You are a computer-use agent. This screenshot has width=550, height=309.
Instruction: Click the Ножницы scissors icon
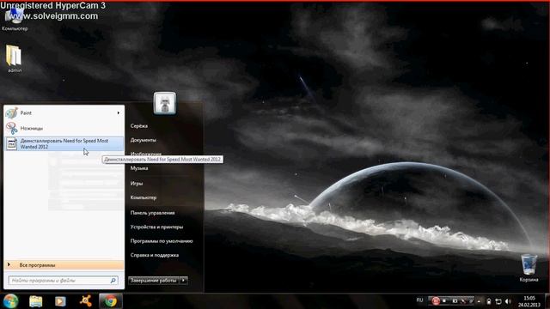click(11, 128)
